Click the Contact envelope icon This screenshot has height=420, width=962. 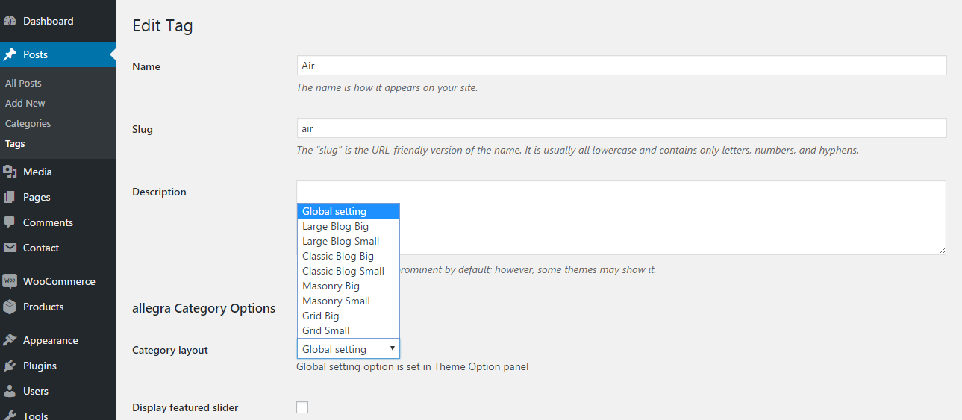(10, 248)
